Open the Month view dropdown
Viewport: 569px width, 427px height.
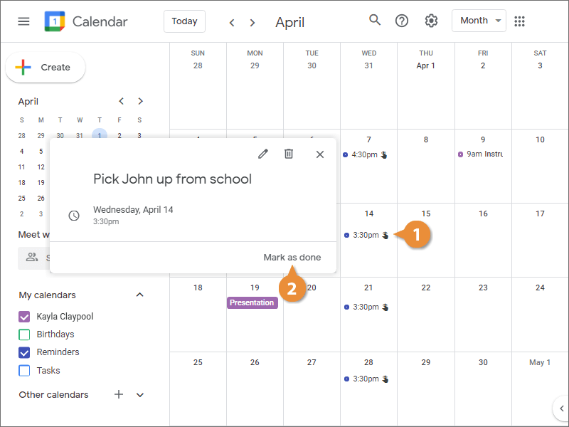click(479, 21)
